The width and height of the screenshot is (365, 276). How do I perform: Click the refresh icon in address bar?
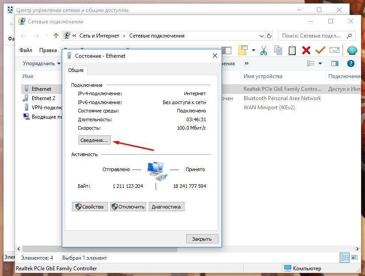(x=269, y=36)
